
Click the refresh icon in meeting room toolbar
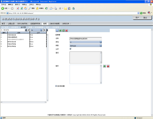[63, 30]
